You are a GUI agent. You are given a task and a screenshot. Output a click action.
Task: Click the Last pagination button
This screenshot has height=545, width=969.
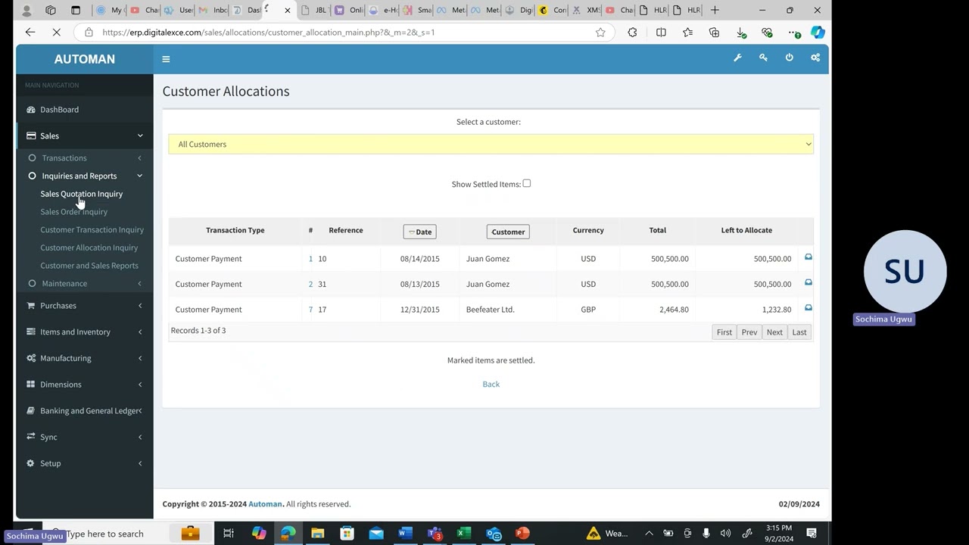point(799,332)
